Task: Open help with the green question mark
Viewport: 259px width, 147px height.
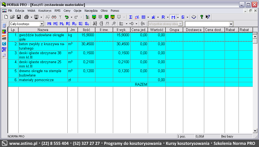Action: tap(201, 17)
